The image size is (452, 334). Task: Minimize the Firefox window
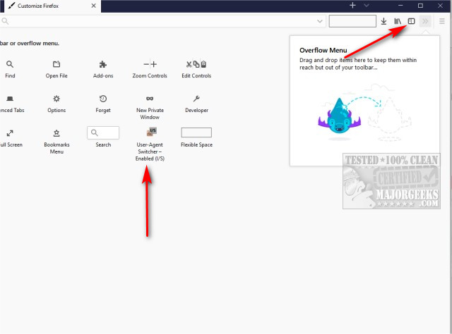[400, 6]
